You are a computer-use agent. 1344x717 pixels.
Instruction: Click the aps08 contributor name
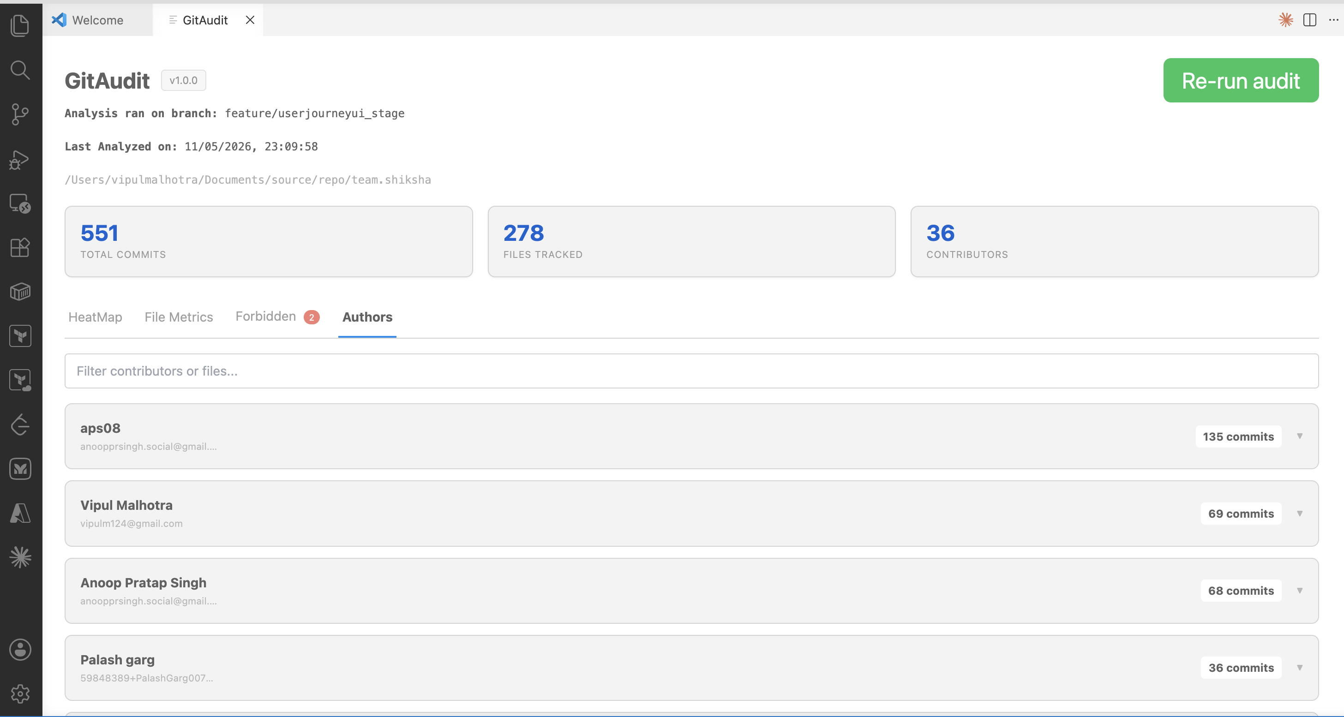[x=100, y=428]
